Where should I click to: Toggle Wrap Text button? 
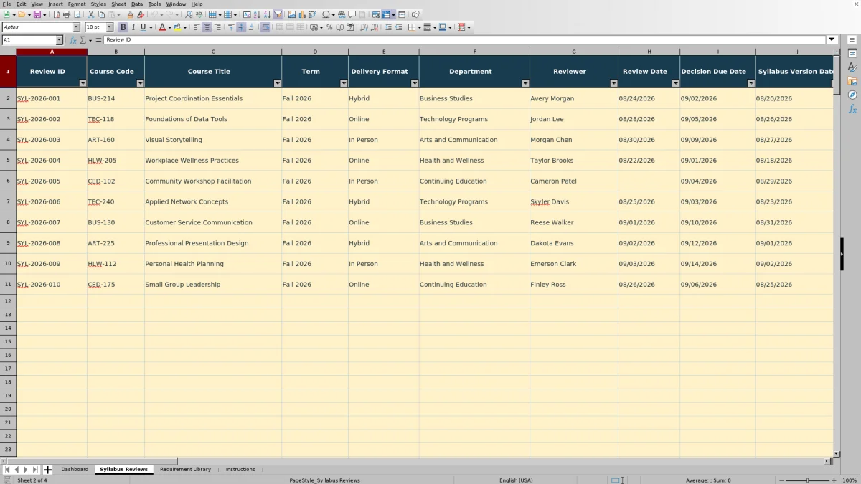click(x=265, y=27)
